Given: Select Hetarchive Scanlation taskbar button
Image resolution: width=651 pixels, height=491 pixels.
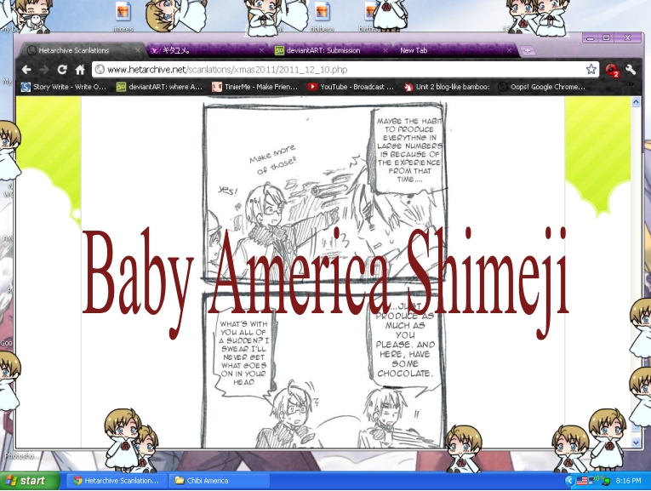Looking at the screenshot, I should coord(117,481).
